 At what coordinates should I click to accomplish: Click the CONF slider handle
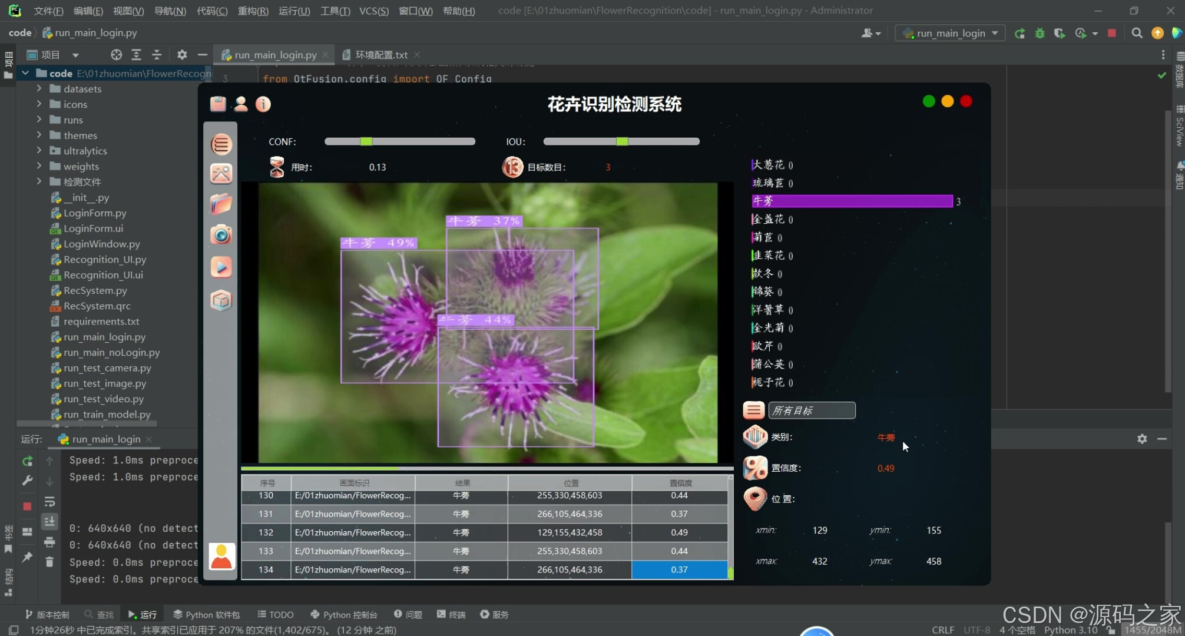pyautogui.click(x=366, y=141)
